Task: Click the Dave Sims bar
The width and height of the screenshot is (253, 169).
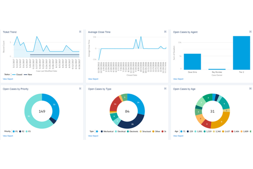Action: coord(192,61)
